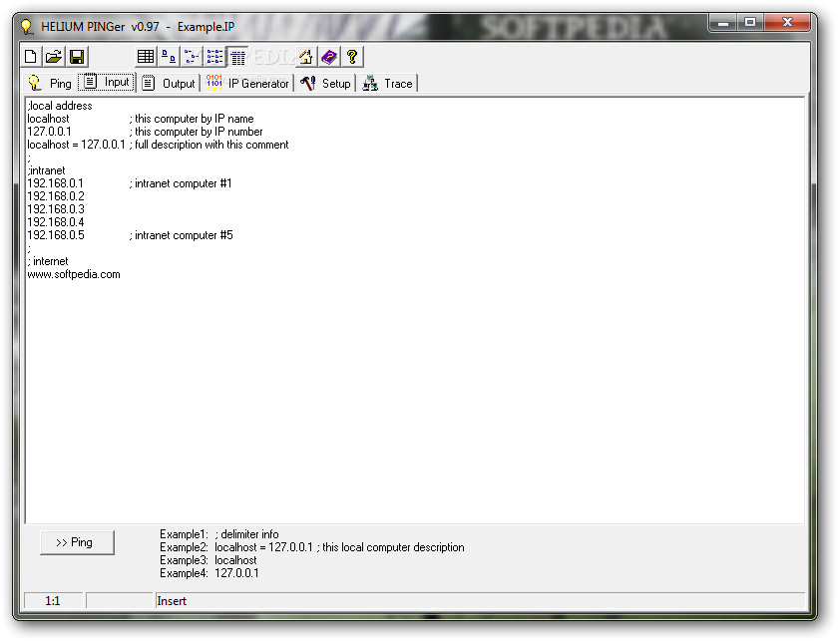Click the 1:1 cursor position indicator

point(53,601)
